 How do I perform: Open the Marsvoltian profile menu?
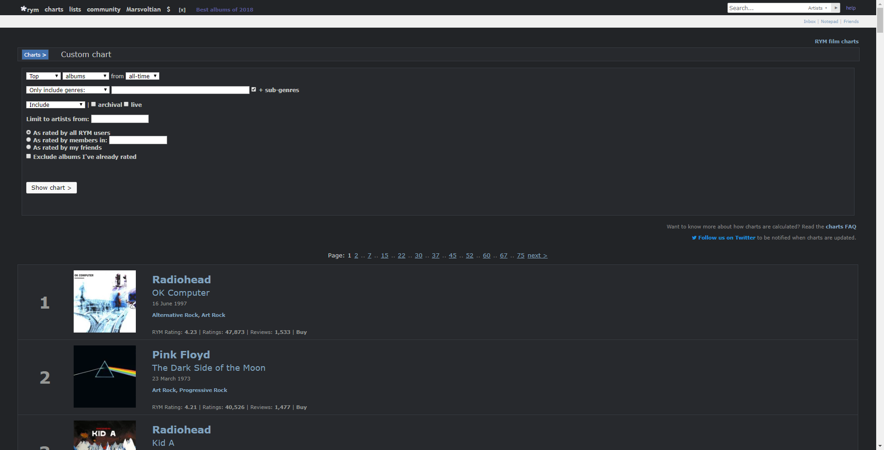tap(144, 9)
